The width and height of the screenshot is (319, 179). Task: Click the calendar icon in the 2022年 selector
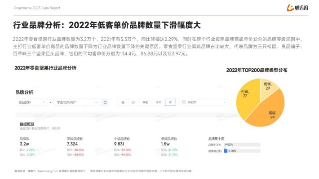[183, 102]
